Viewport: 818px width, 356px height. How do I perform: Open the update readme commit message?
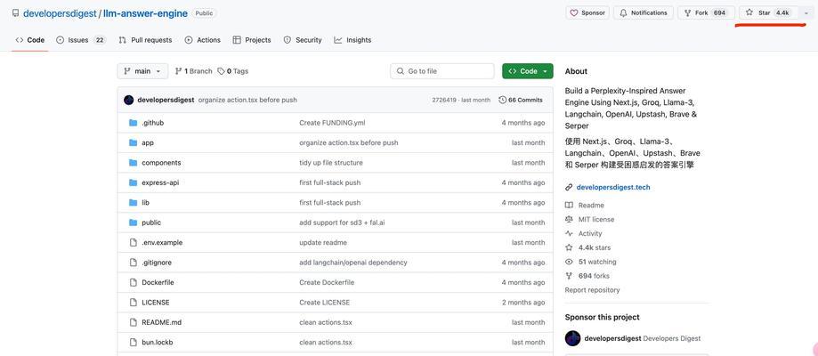point(323,242)
